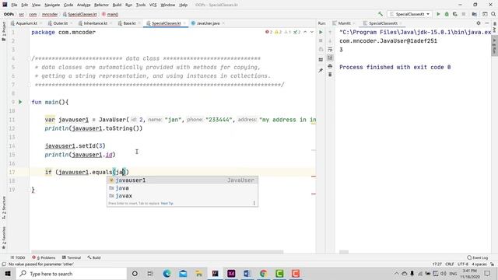Open project structure icon in toolbar
This screenshot has height=280, width=498.
(474, 14)
